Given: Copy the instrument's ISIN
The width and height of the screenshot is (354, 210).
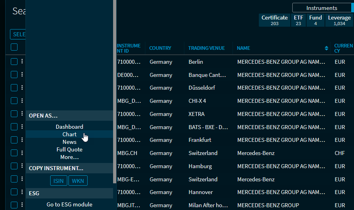Looking at the screenshot, I should [x=59, y=181].
